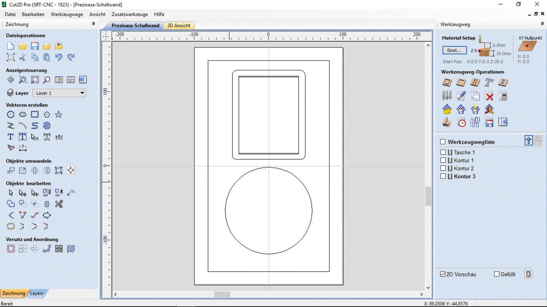Viewport: 547px width, 307px height.
Task: Select the Kontur 3 toolpath name
Action: coord(464,176)
